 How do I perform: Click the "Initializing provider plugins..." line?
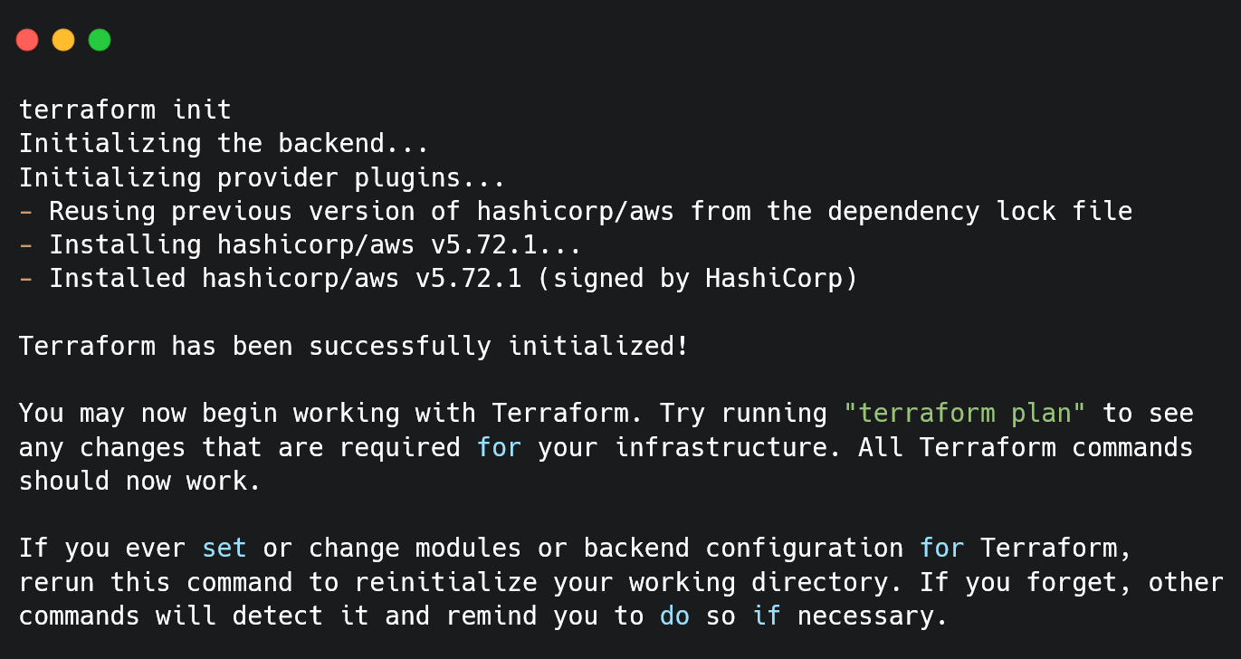click(262, 177)
